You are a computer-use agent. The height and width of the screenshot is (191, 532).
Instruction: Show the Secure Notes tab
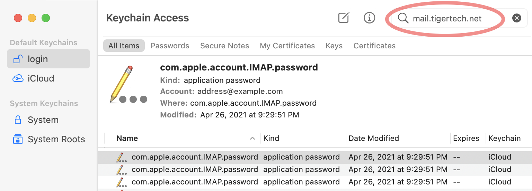[x=224, y=46]
